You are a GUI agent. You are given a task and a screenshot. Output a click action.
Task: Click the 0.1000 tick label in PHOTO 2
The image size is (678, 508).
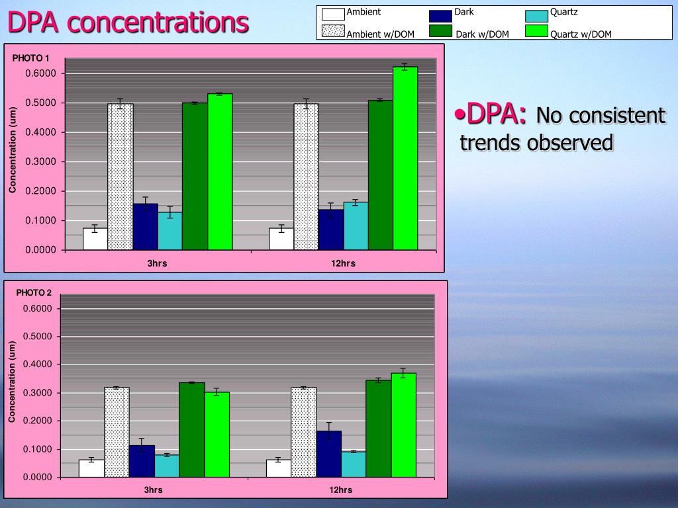pyautogui.click(x=37, y=449)
